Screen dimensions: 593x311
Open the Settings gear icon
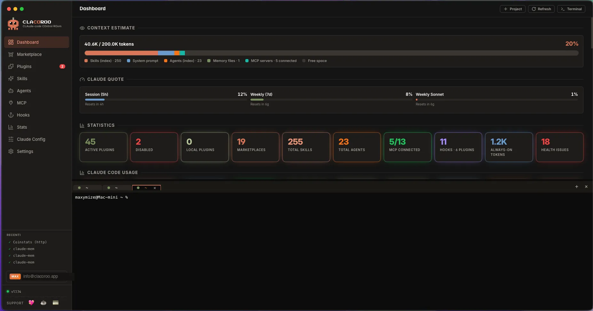(x=11, y=151)
